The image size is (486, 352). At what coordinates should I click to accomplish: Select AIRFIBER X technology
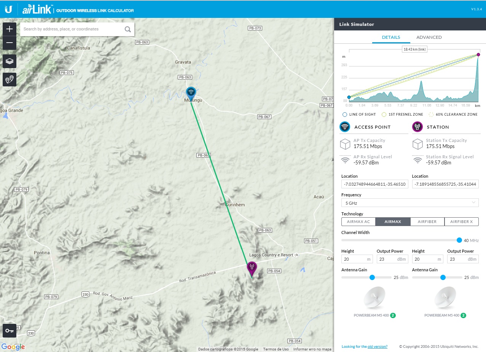click(461, 222)
